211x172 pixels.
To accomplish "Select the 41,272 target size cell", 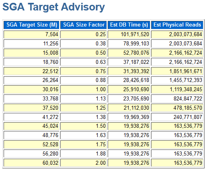I will tap(31, 117).
